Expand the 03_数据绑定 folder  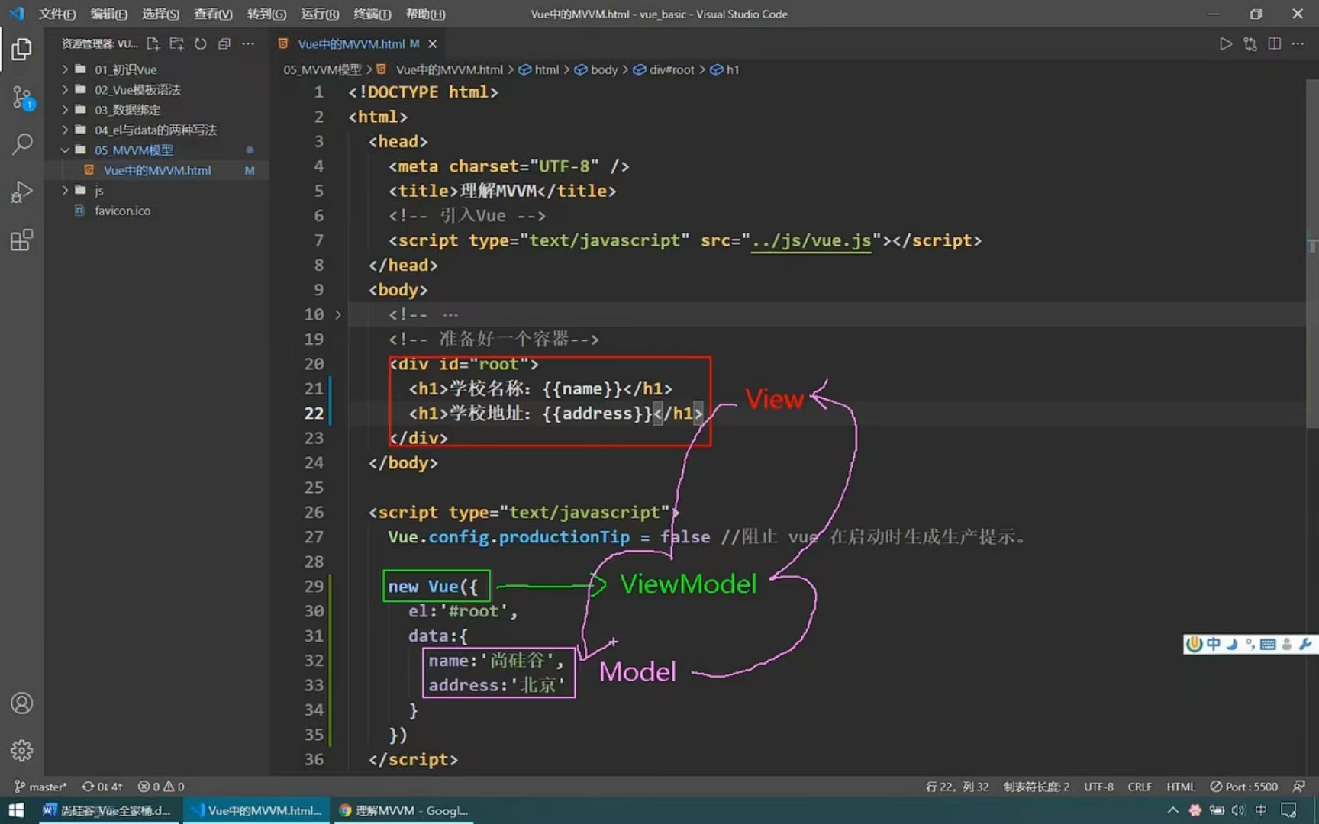pos(156,110)
